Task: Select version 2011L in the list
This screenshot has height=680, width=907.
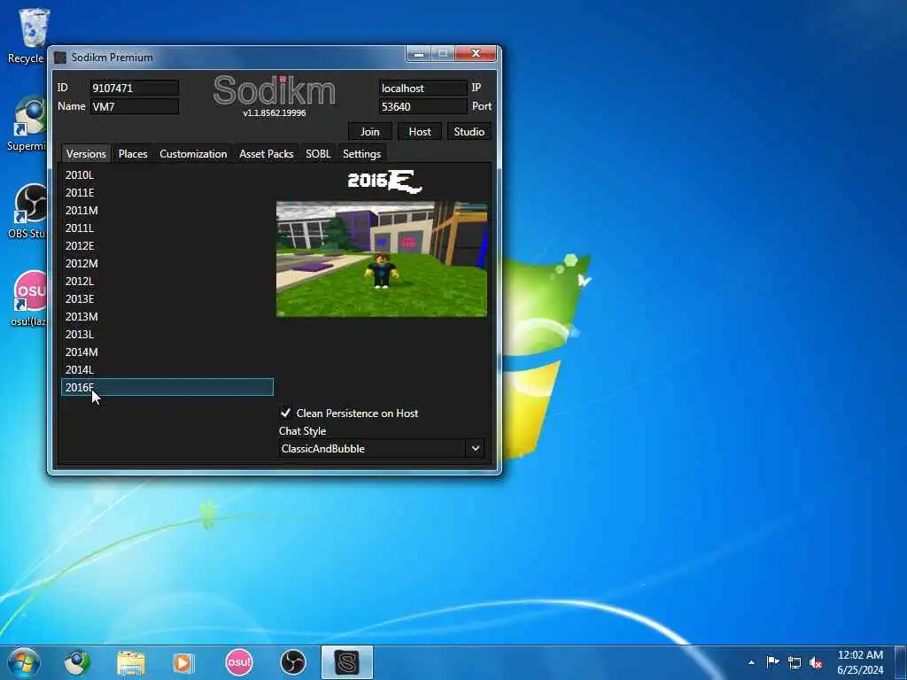Action: point(167,228)
